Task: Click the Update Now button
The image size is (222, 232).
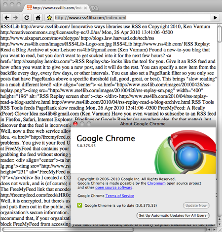Action: tap(196, 205)
